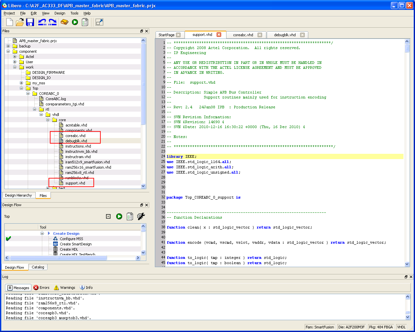The image size is (415, 332).
Task: Click the Redo arrow in the toolbar
Action: click(52, 22)
